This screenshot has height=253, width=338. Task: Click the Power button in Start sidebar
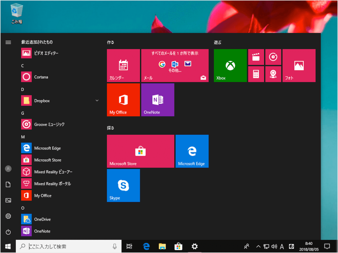point(8,232)
